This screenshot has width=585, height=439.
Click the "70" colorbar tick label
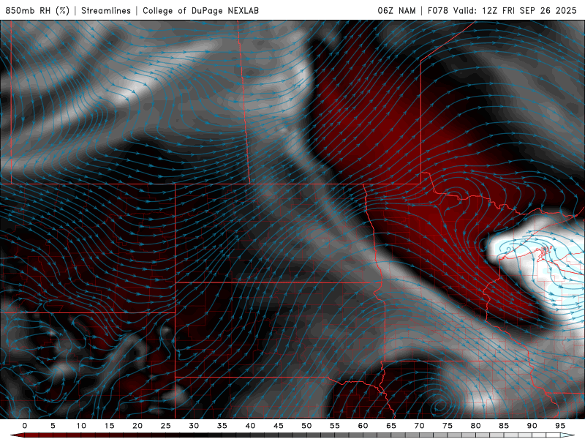click(x=419, y=426)
